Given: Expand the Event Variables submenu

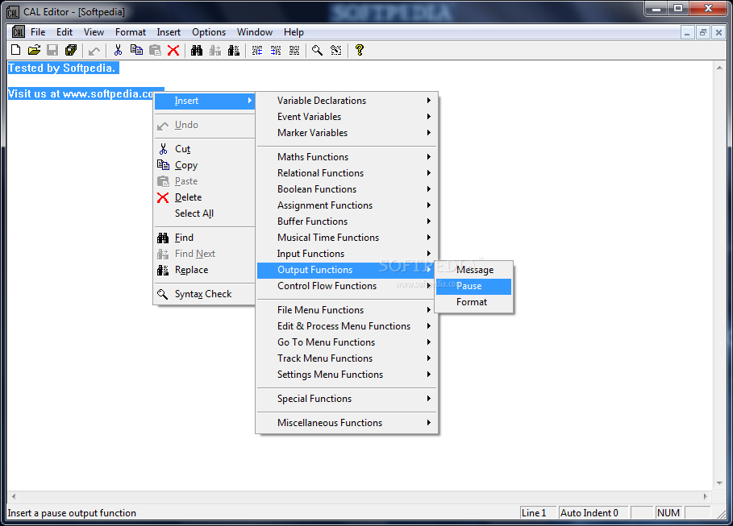Looking at the screenshot, I should pos(347,117).
